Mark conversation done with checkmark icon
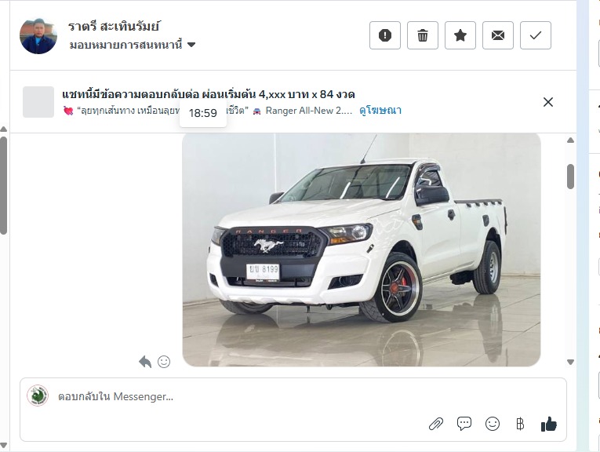Image resolution: width=600 pixels, height=452 pixels. coord(536,35)
